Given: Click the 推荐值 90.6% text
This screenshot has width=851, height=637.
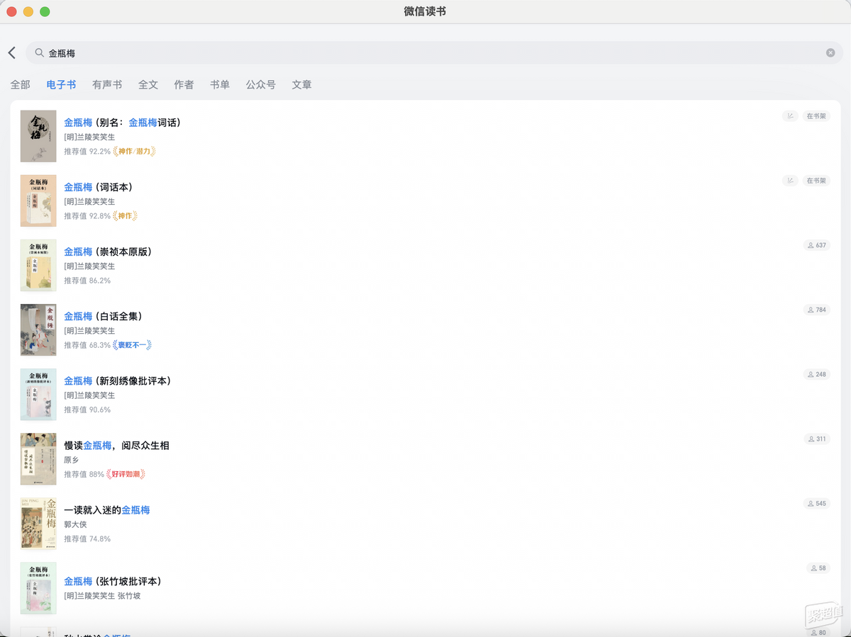Looking at the screenshot, I should tap(87, 410).
